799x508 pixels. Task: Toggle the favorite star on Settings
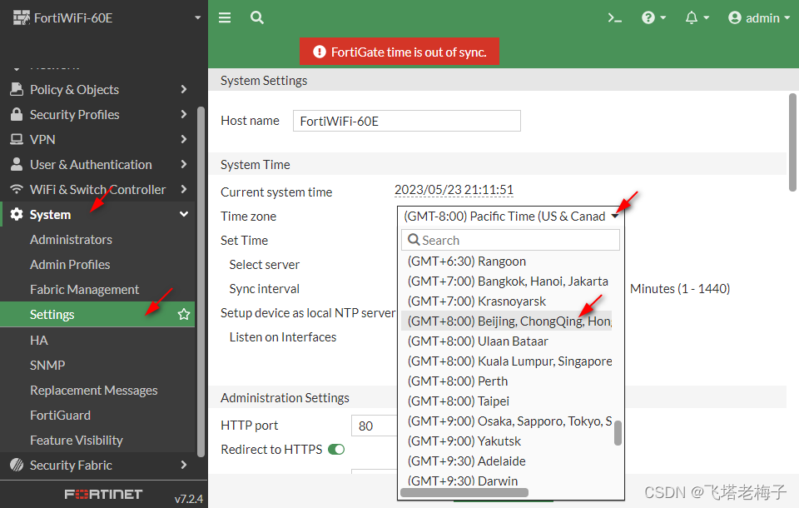pyautogui.click(x=184, y=314)
